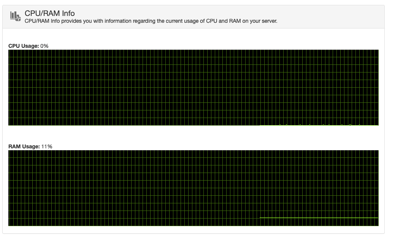Select the "11%" RAM usage value

pos(47,146)
